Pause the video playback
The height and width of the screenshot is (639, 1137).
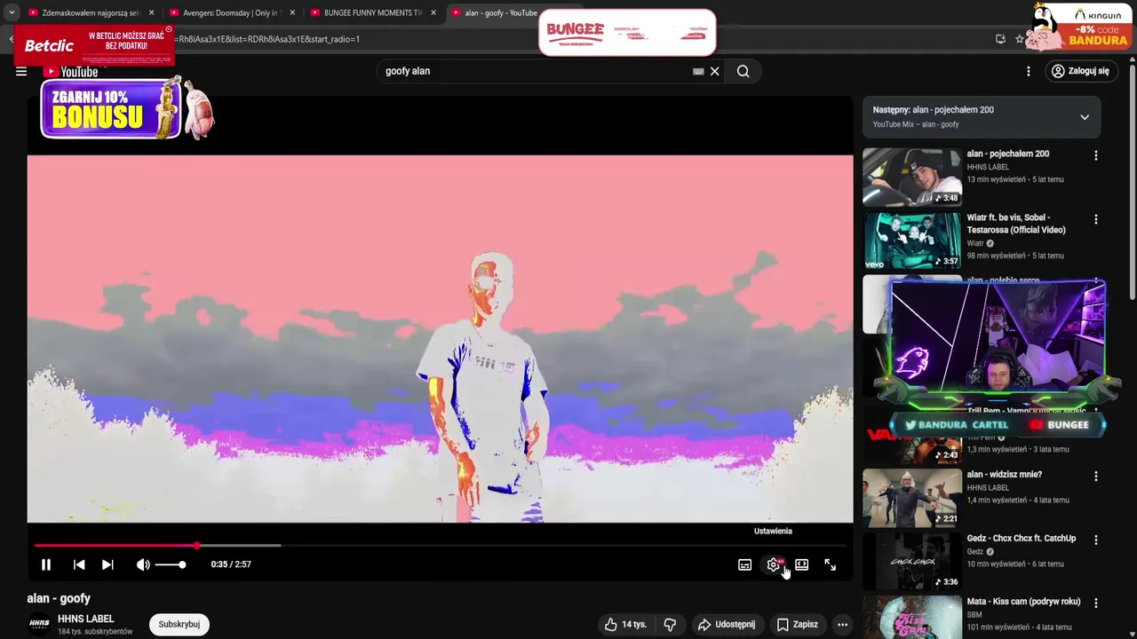pos(46,564)
